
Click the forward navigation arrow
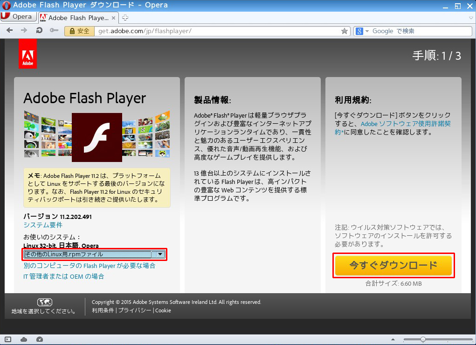pos(24,31)
